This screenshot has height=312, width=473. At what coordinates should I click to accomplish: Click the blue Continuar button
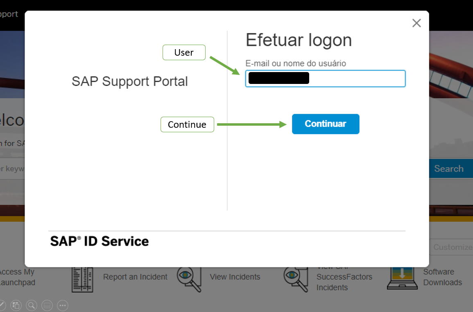click(326, 124)
